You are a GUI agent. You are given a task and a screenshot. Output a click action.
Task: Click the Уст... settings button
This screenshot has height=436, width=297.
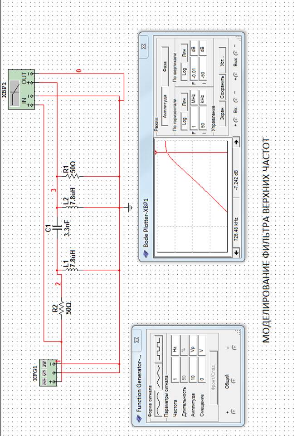point(222,60)
